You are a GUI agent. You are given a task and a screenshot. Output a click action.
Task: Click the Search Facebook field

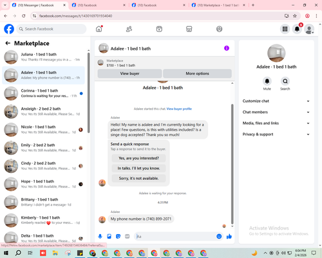(x=52, y=29)
